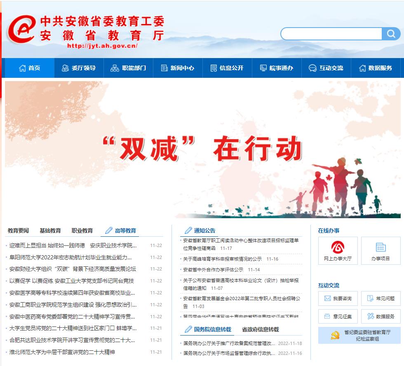Viewport: 404px width, 366px height.
Task: Open 常见问题 with pencil icon
Action: click(380, 298)
